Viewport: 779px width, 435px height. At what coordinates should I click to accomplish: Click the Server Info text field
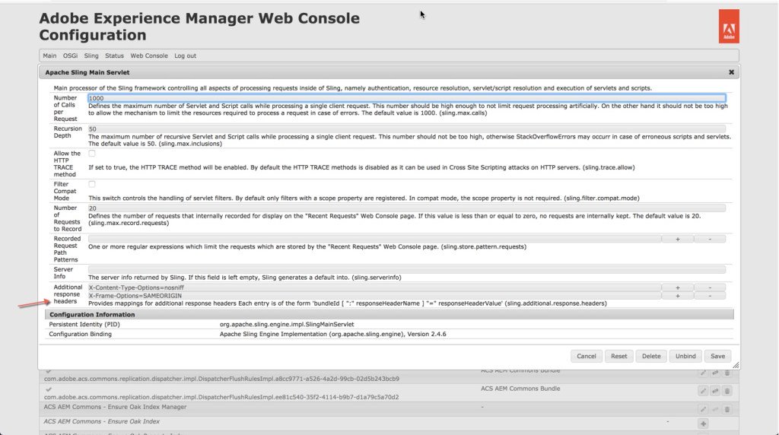coord(407,270)
